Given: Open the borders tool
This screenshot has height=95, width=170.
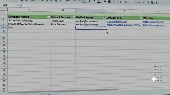Looking at the screenshot, I should point(109,1).
